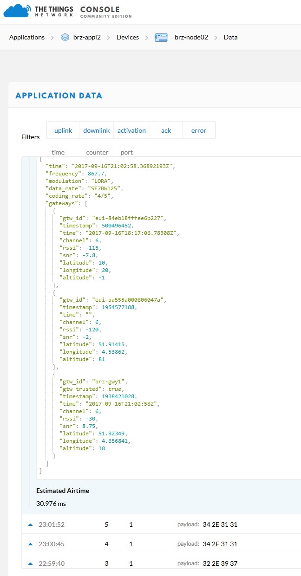Screen dimensions: 301x576
Task: Click the brz-appl2 application stack icon
Action: pyautogui.click(x=65, y=37)
